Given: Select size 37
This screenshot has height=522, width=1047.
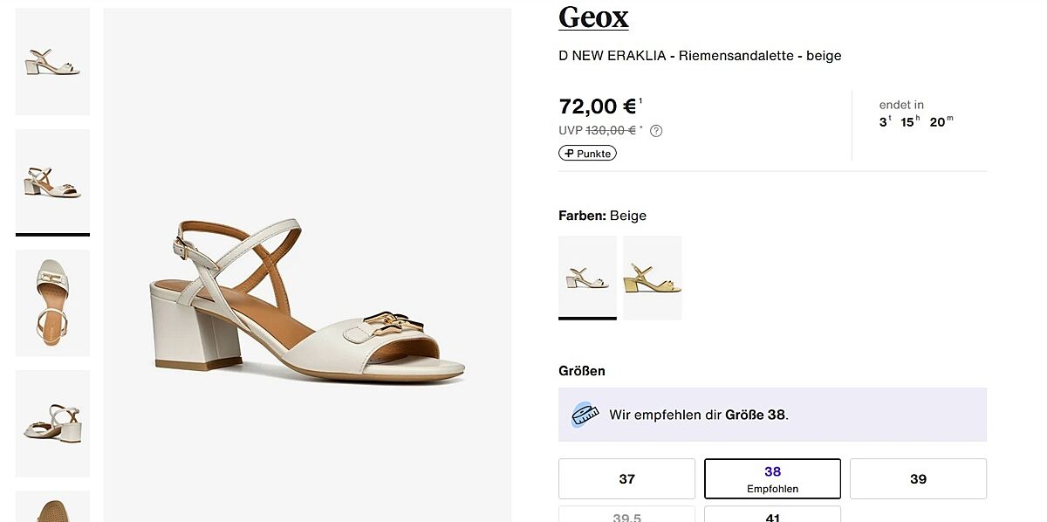Looking at the screenshot, I should [x=626, y=478].
